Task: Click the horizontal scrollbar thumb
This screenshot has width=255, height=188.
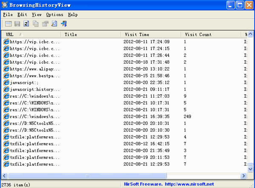Action: [87, 176]
